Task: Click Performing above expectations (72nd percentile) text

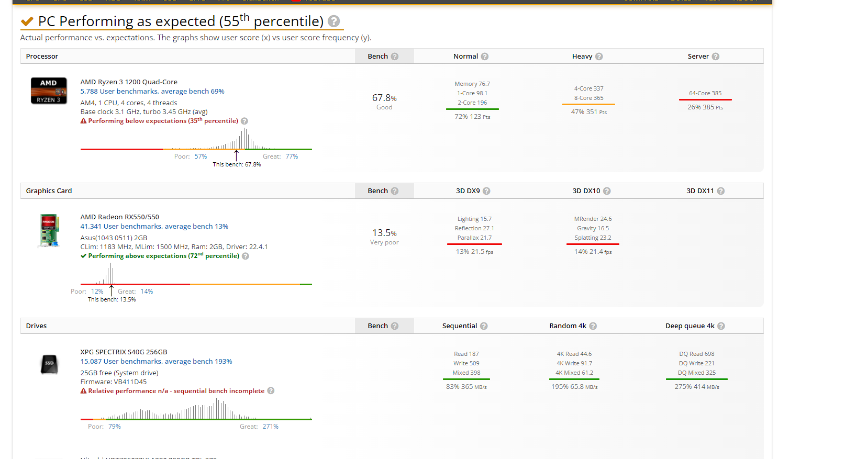Action: coord(163,256)
